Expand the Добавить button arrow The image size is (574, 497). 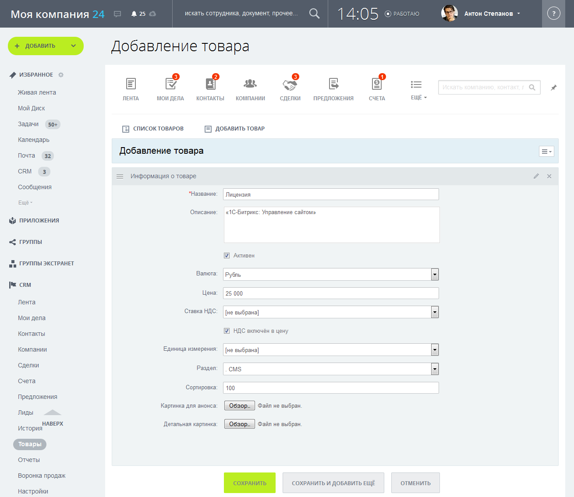click(x=73, y=46)
